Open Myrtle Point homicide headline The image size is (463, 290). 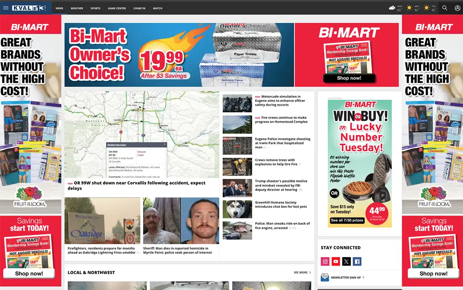(178, 250)
